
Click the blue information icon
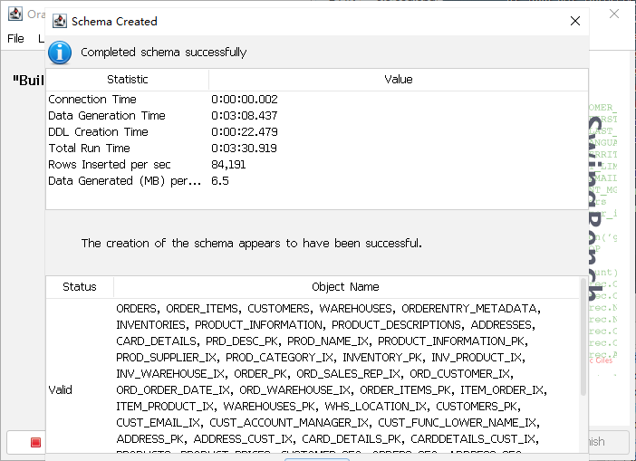60,53
